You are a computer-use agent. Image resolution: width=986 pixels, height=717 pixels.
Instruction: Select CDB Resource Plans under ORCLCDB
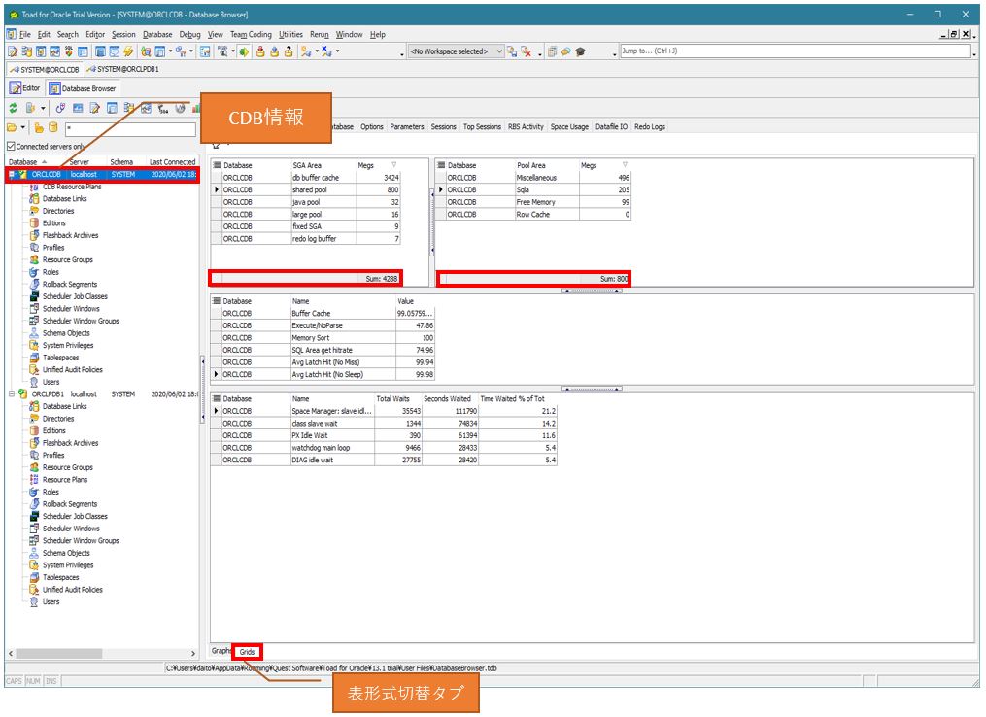pos(72,187)
